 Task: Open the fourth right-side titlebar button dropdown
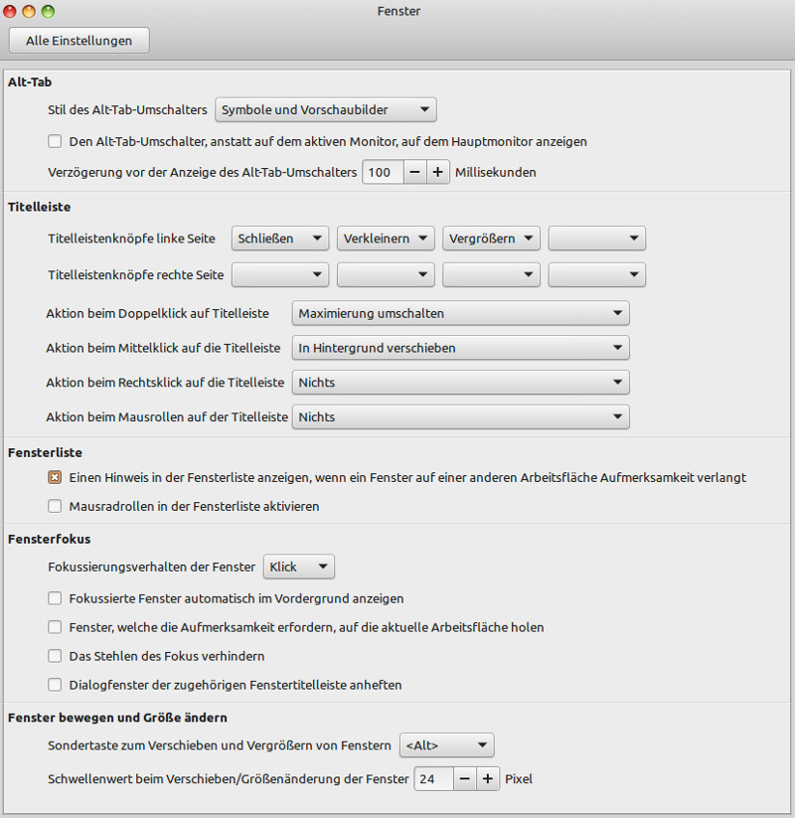(x=597, y=275)
